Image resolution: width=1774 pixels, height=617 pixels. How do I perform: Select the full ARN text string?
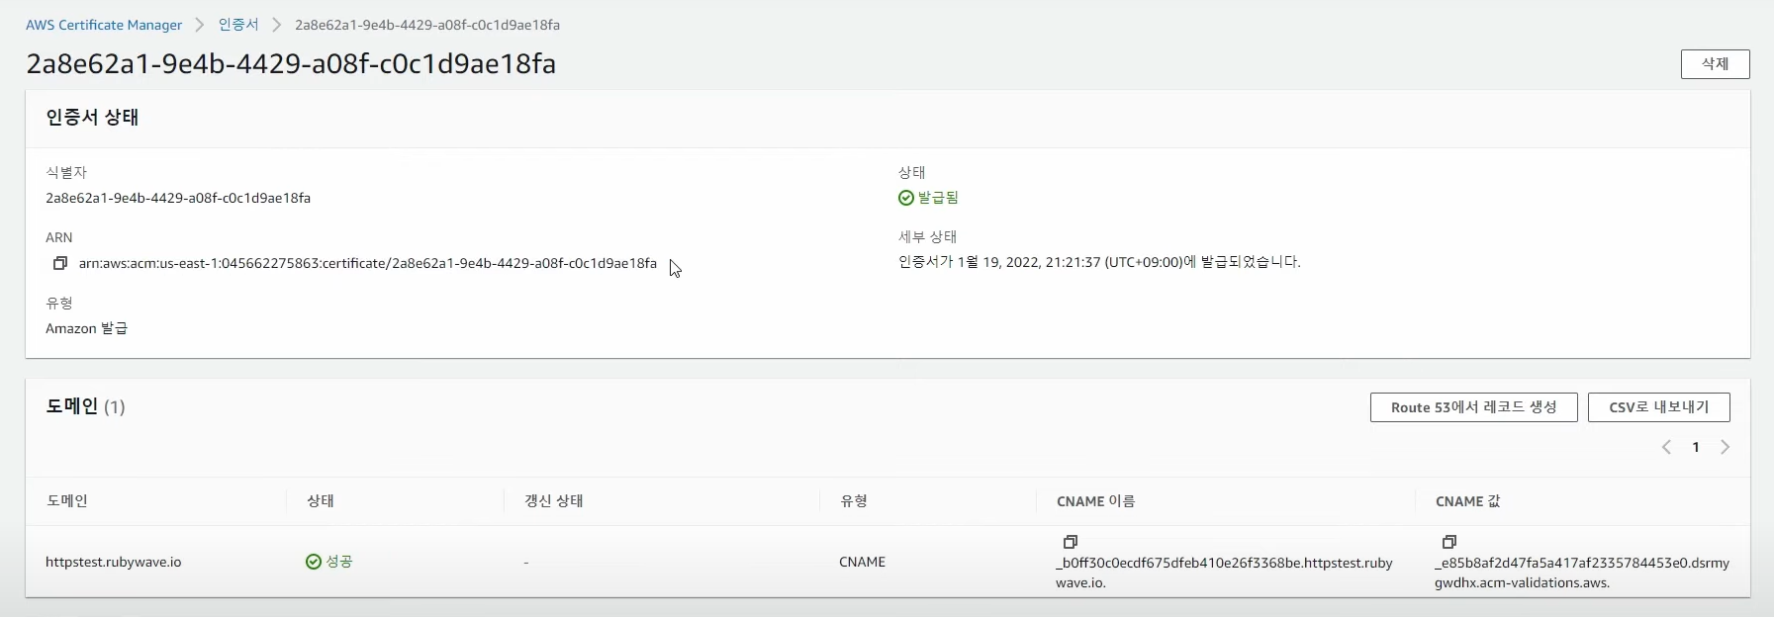[x=368, y=263]
